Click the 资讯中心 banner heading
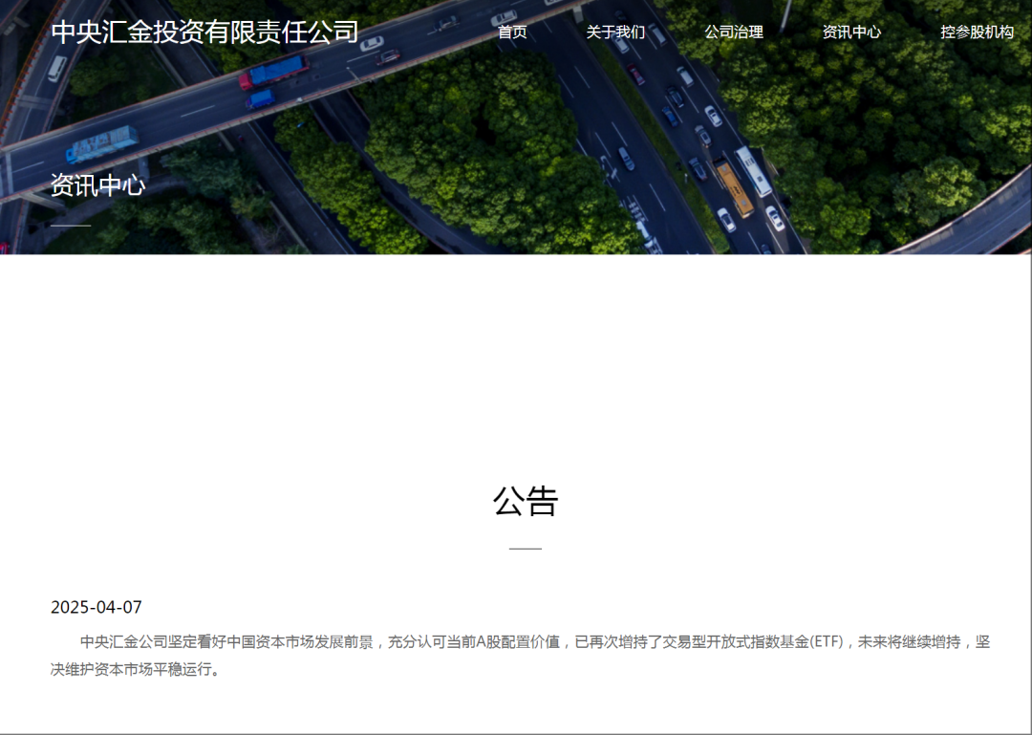 pos(98,185)
